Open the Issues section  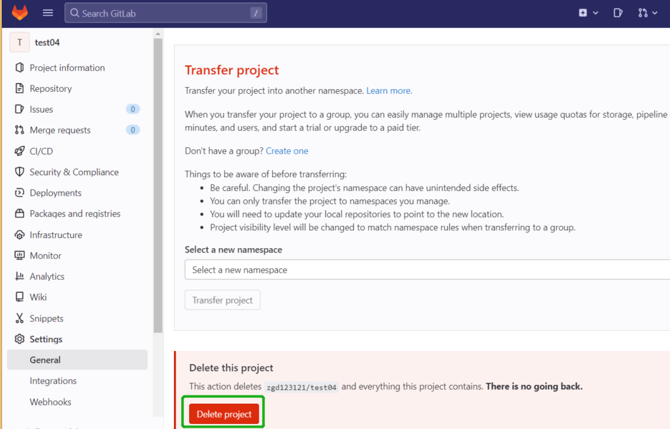42,109
